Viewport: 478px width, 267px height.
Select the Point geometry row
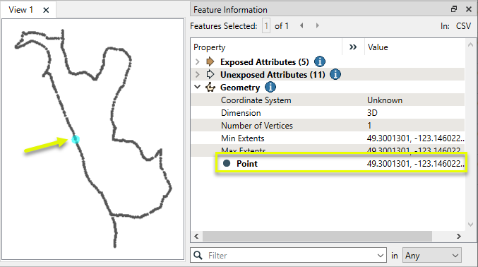[342, 164]
